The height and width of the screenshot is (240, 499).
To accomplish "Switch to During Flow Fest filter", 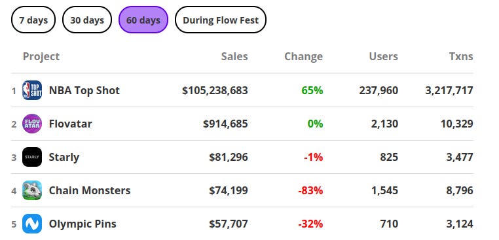I will coord(221,20).
